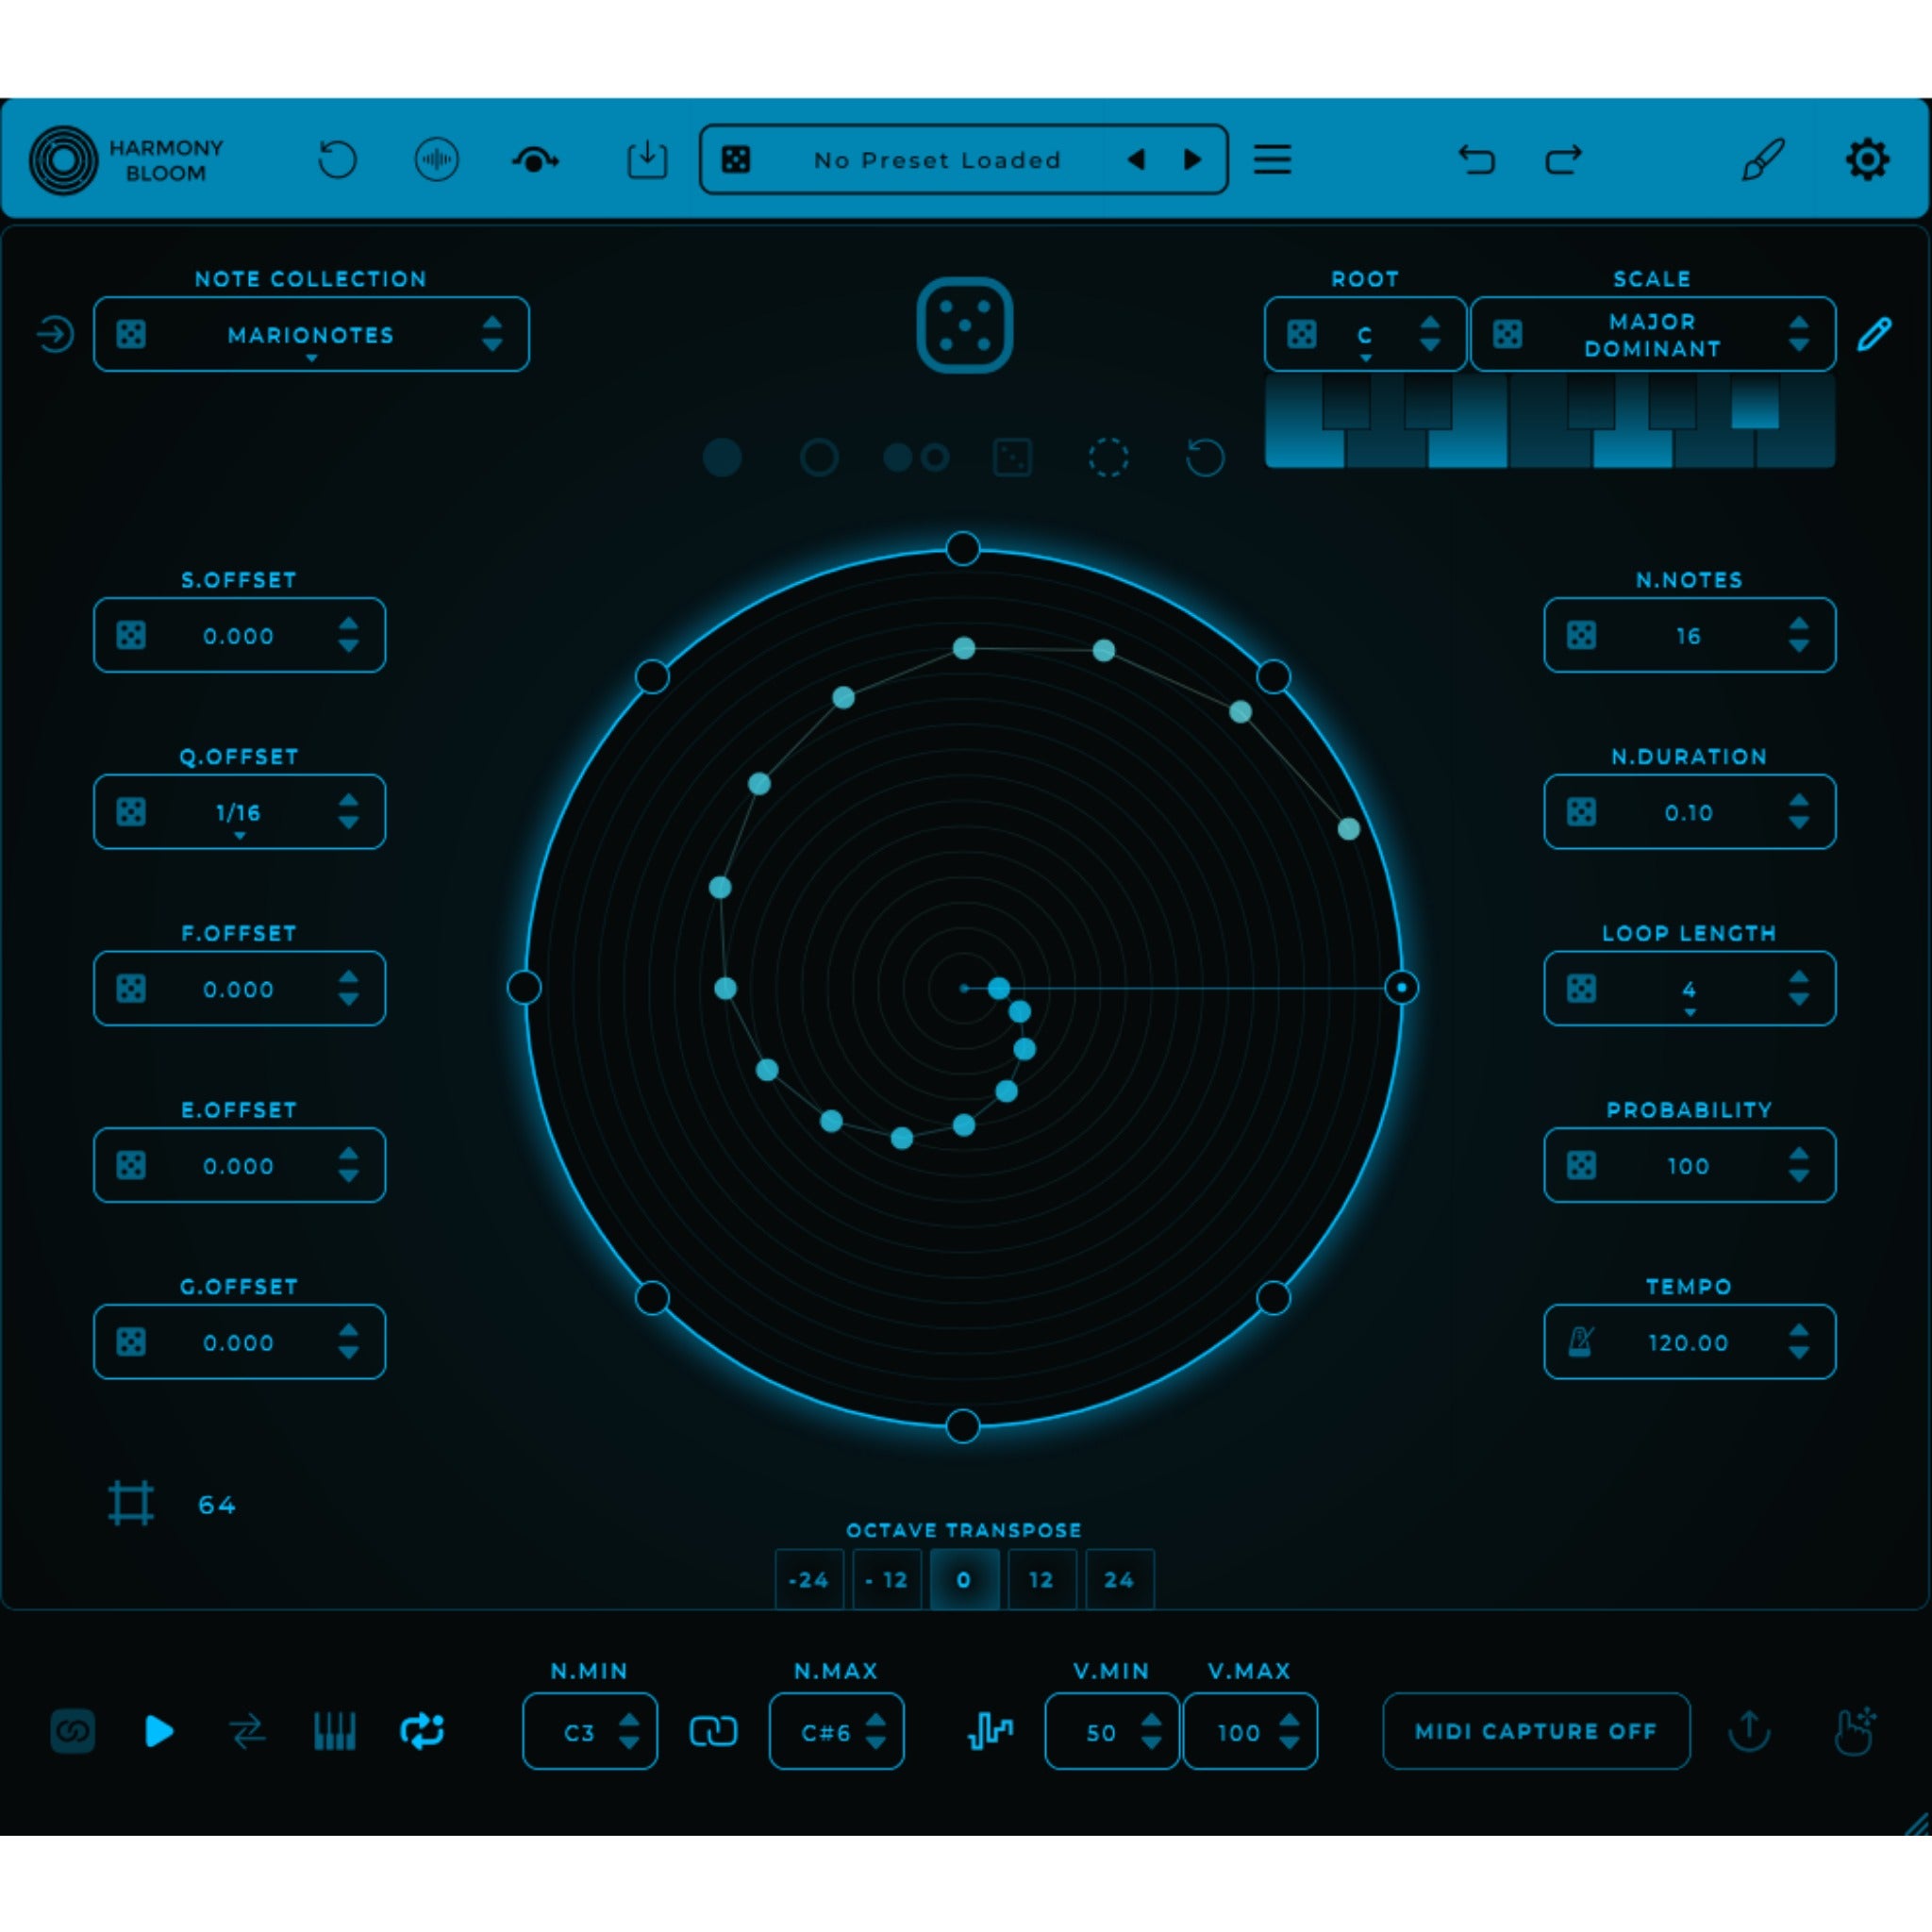Click the redo arrow in header
The height and width of the screenshot is (1932, 1932).
pyautogui.click(x=1563, y=160)
